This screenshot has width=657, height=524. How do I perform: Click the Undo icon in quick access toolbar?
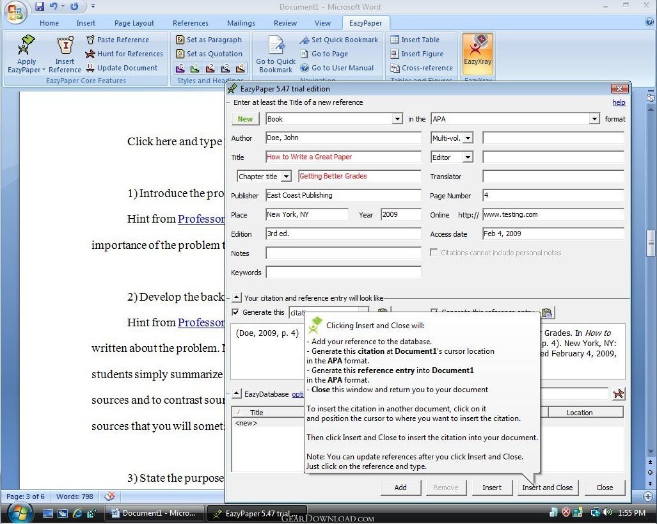coord(54,6)
